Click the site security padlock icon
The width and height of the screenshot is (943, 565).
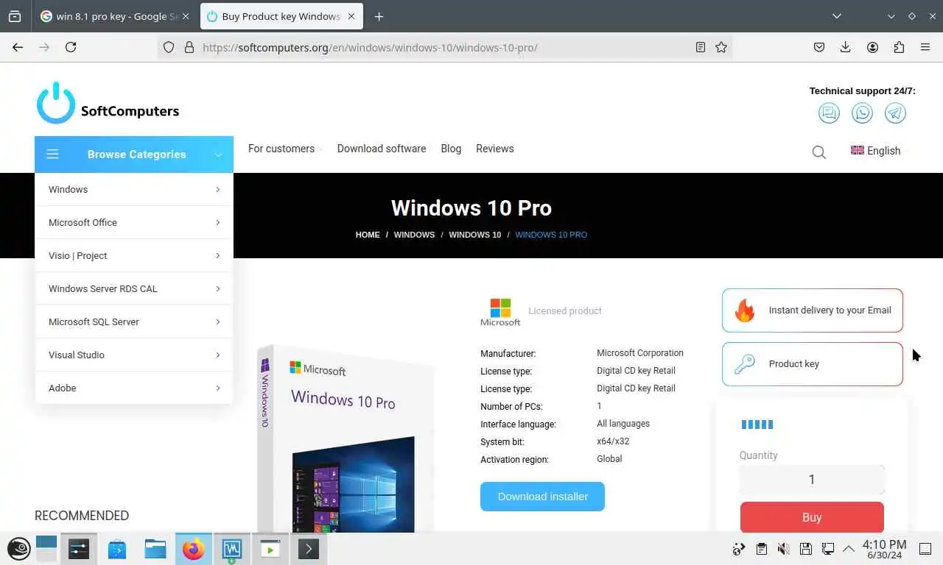(189, 47)
